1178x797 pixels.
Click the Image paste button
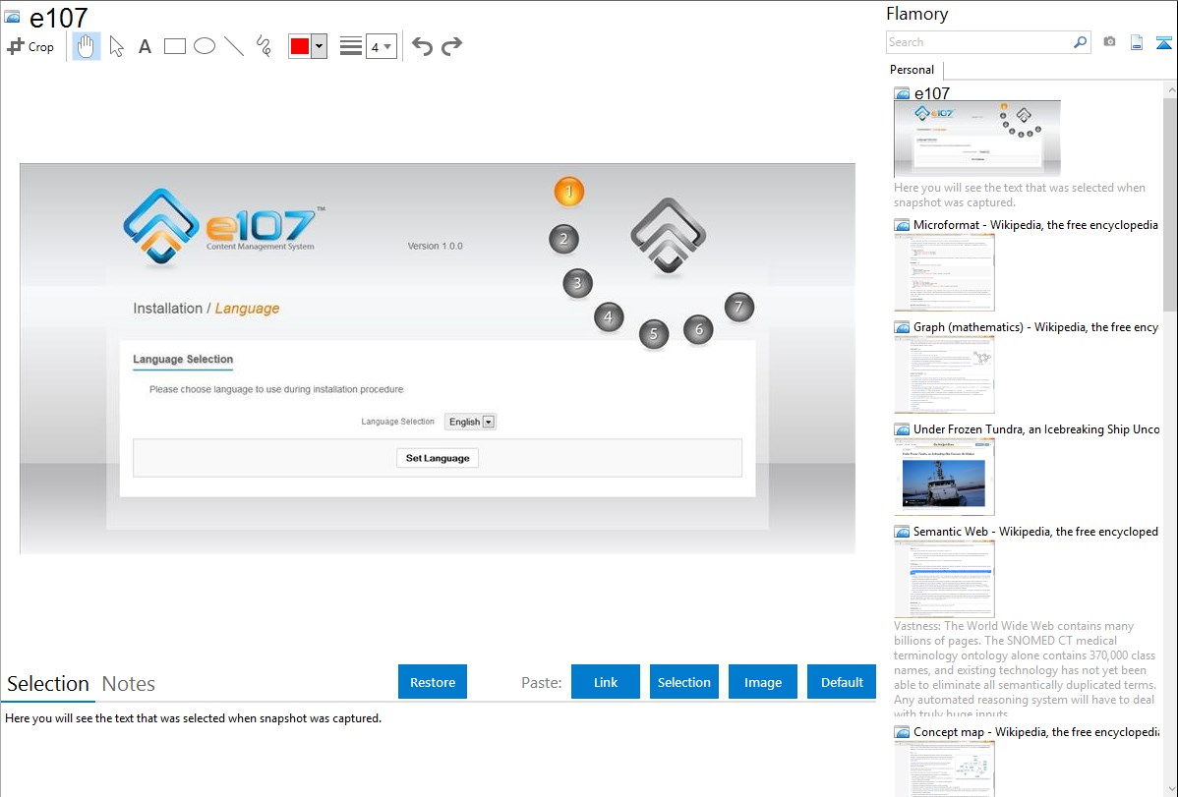click(x=762, y=682)
